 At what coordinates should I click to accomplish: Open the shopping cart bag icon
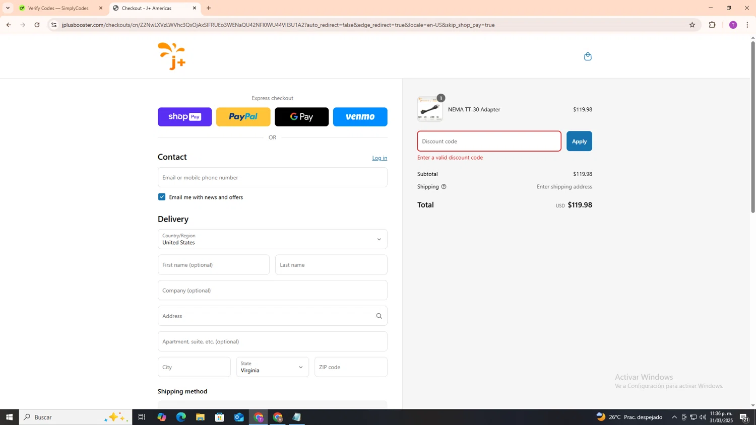pyautogui.click(x=588, y=56)
